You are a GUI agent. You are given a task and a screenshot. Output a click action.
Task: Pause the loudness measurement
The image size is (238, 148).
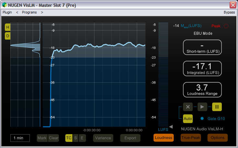[x=217, y=107]
